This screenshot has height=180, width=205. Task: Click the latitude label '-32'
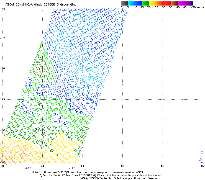click(2, 38)
